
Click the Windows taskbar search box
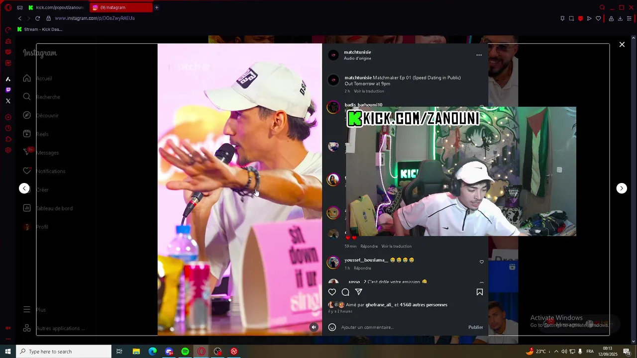[64, 352]
